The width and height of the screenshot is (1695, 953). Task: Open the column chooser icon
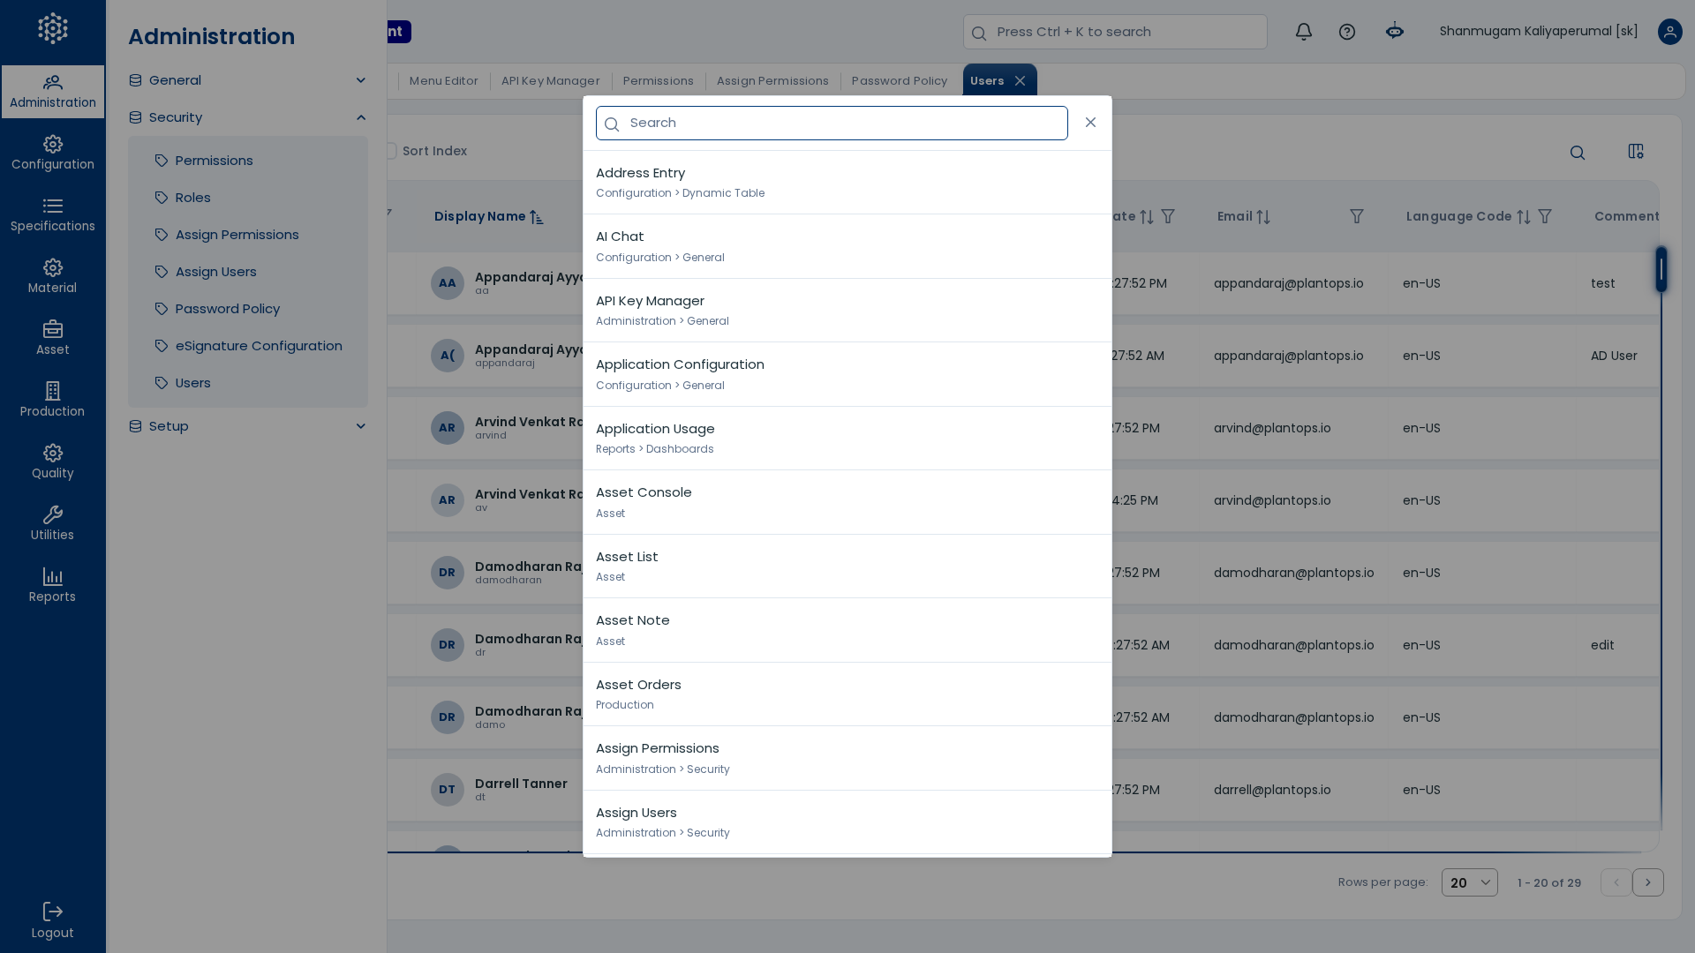pyautogui.click(x=1636, y=152)
